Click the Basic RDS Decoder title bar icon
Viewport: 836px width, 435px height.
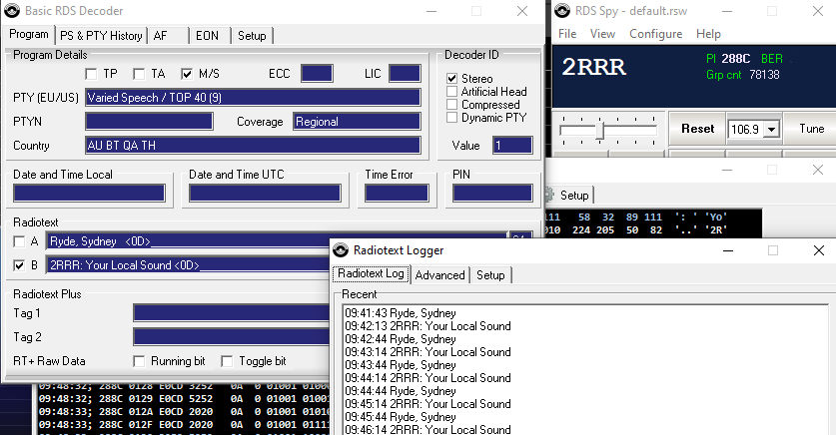(13, 11)
